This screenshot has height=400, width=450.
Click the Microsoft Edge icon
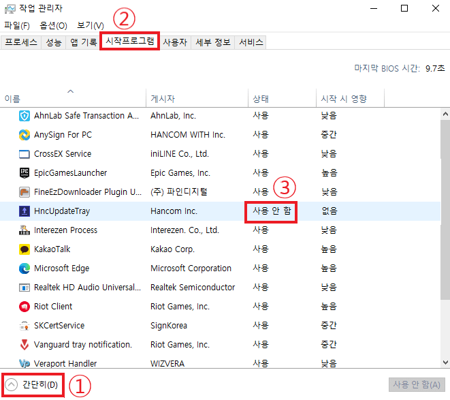point(25,268)
